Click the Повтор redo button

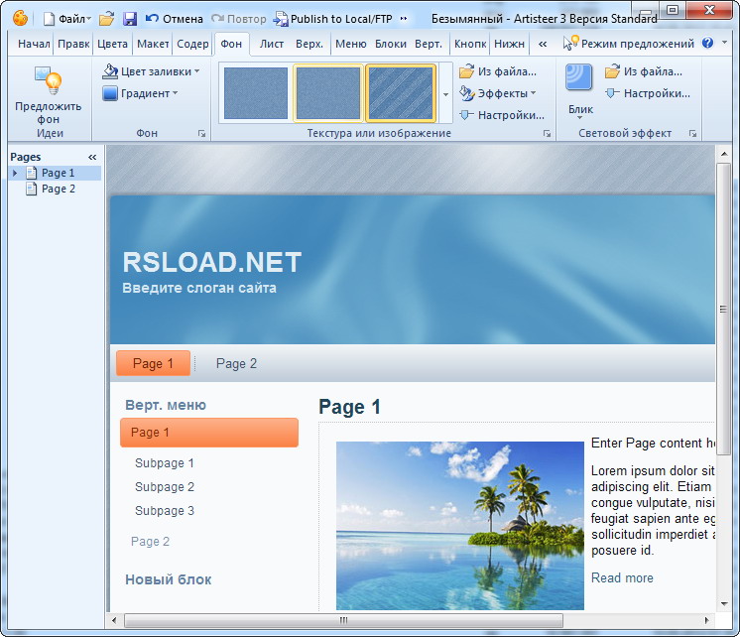(x=239, y=19)
